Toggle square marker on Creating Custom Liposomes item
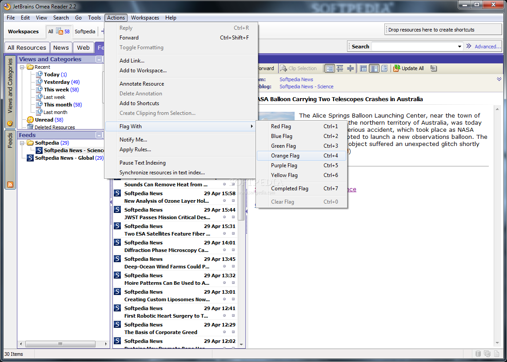 click(233, 299)
